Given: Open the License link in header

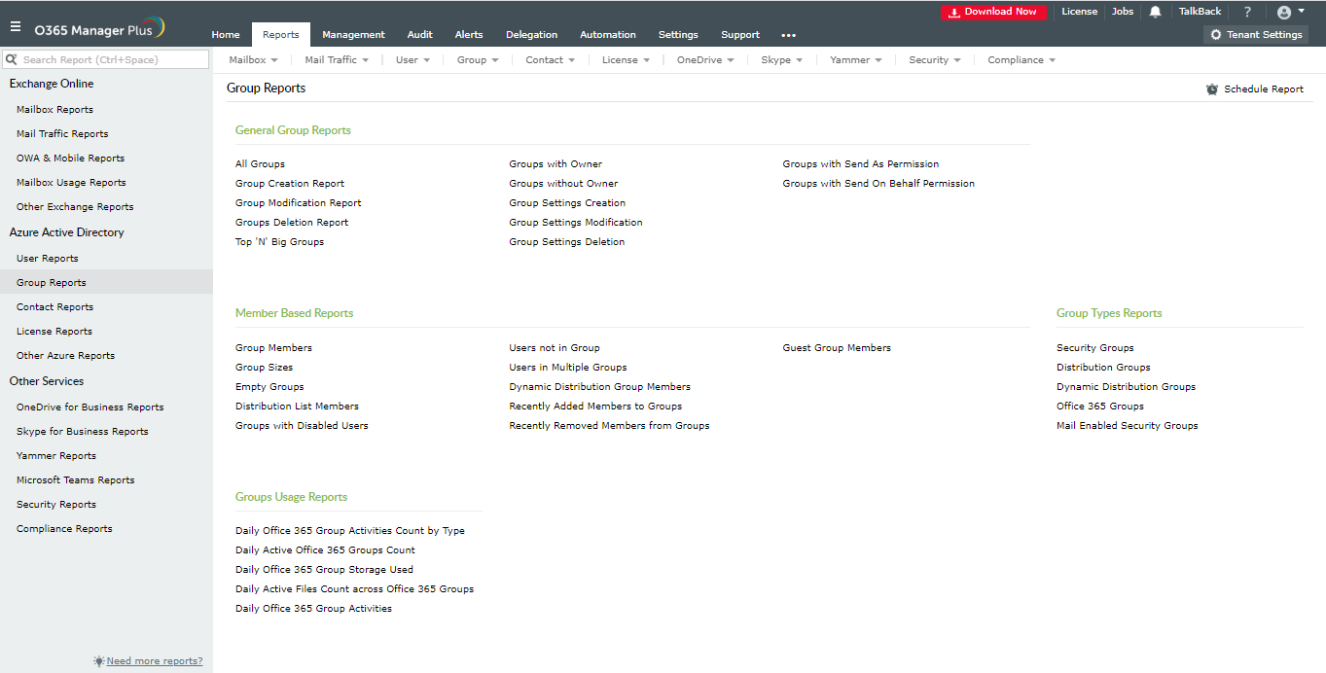Looking at the screenshot, I should 1079,12.
